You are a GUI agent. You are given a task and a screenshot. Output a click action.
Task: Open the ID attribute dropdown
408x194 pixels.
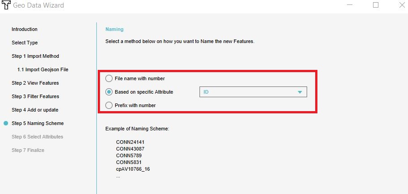coord(252,92)
